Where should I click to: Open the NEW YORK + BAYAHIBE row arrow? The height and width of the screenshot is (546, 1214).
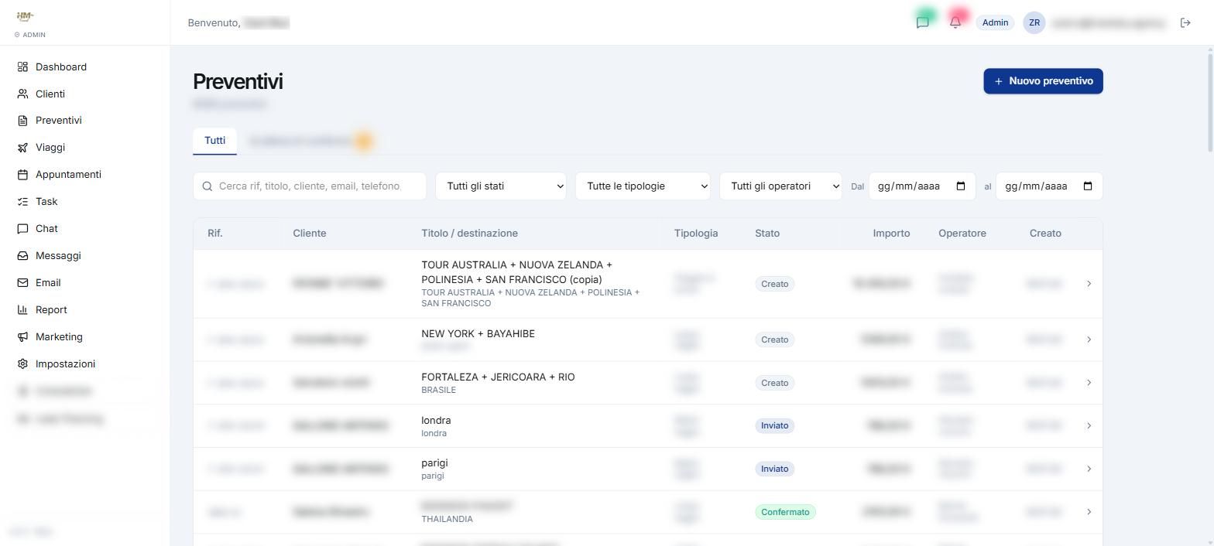1089,340
